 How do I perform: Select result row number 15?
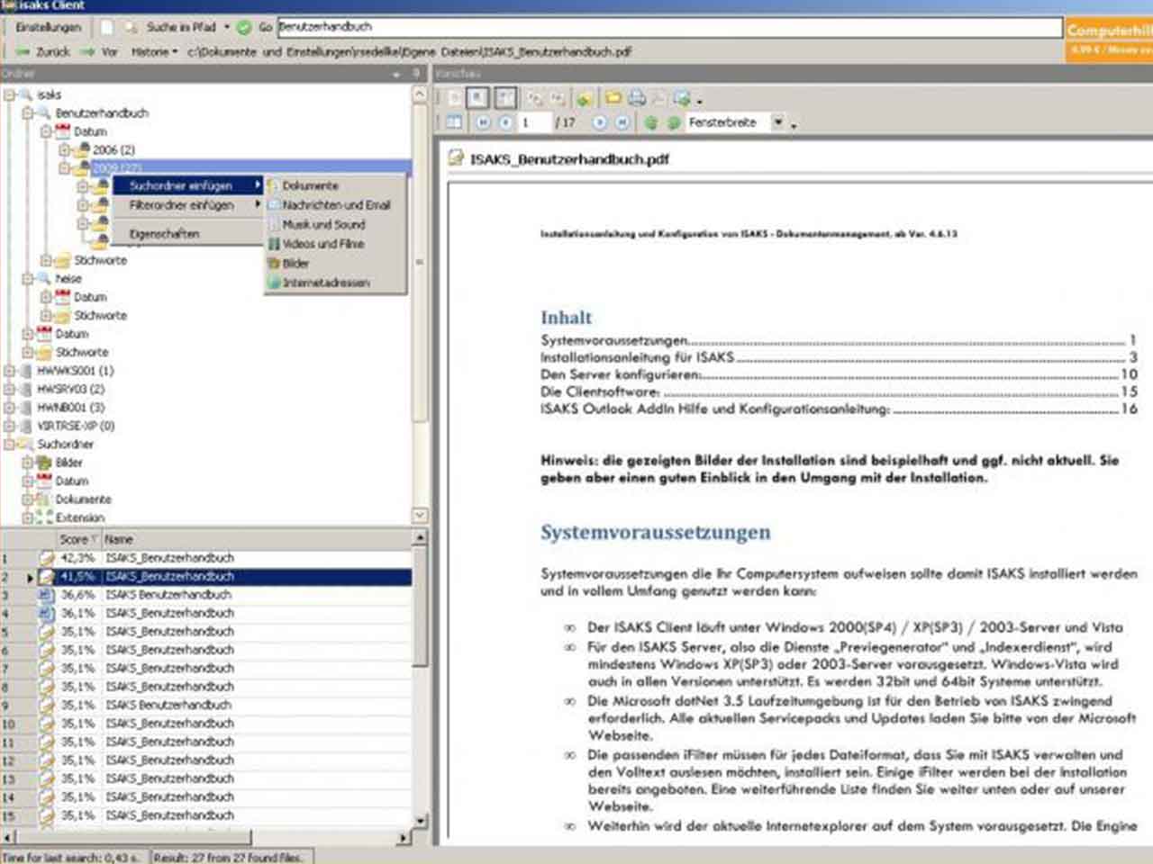coord(206,815)
